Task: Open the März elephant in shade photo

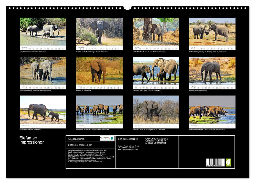Action: pos(156,32)
